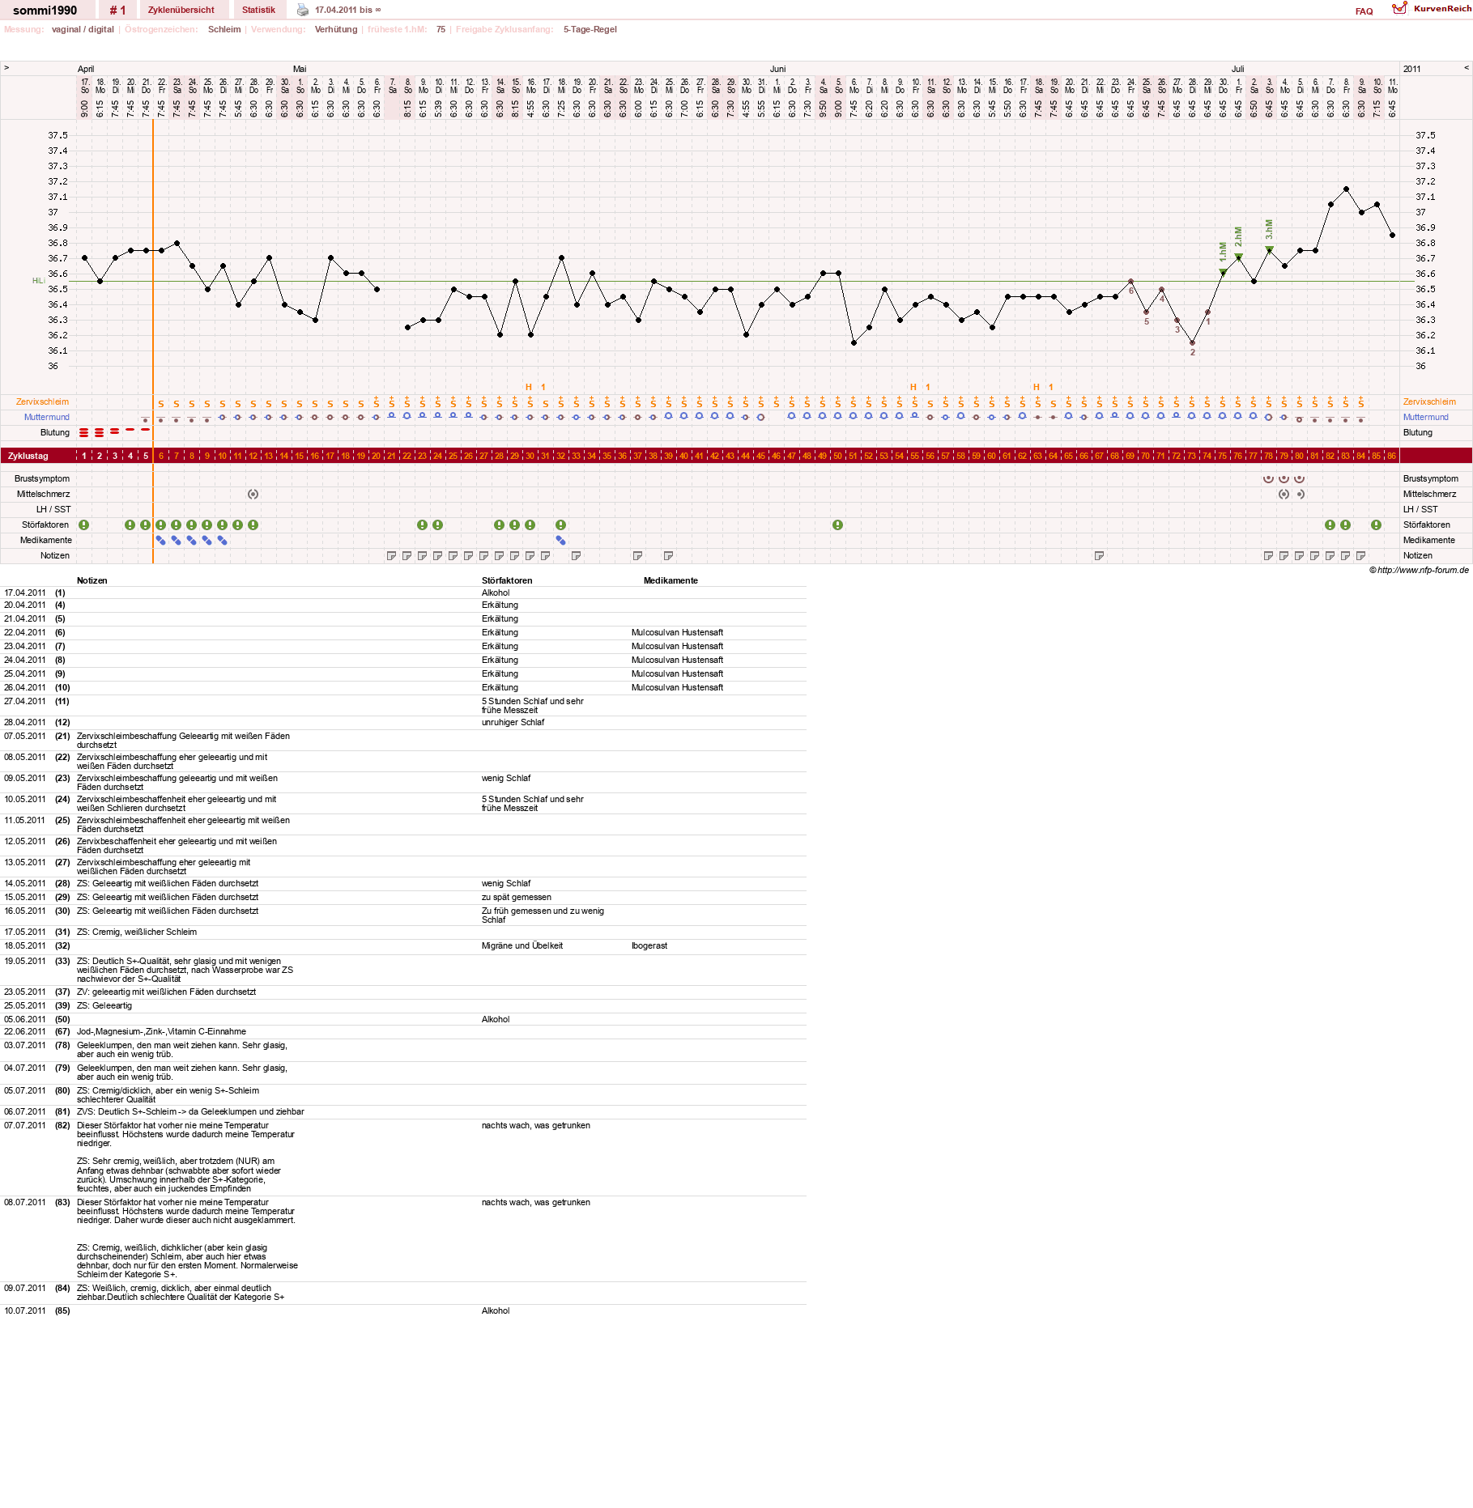1473x1508 pixels.
Task: Click the 1.hM green triangle marker
Action: pos(1223,272)
